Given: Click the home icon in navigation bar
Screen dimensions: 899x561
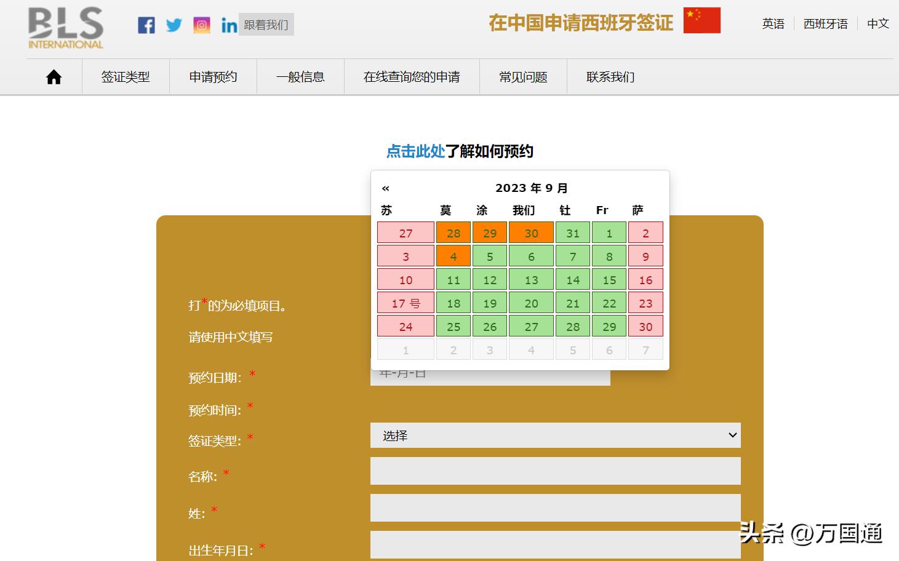Looking at the screenshot, I should (x=53, y=76).
